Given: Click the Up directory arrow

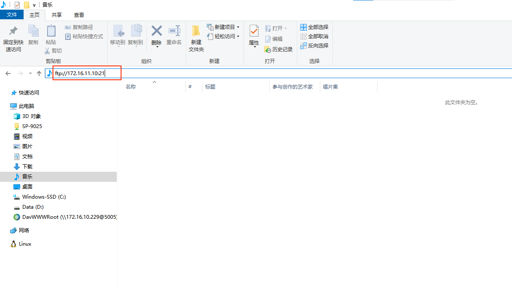Looking at the screenshot, I should pyautogui.click(x=39, y=73).
